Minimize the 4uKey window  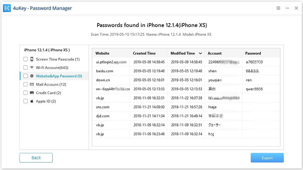287,8
